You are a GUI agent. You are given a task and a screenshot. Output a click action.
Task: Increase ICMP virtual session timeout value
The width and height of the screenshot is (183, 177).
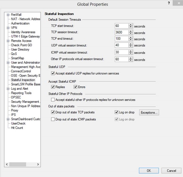click(x=131, y=51)
